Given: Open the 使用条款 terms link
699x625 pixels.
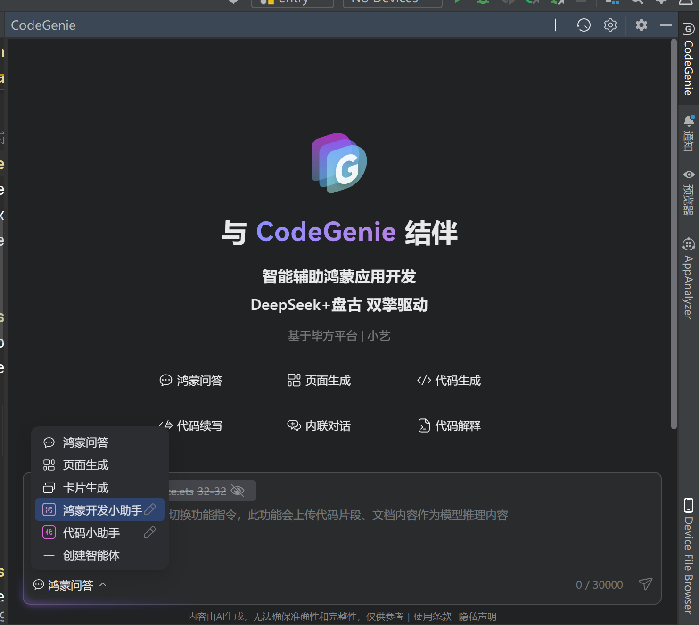Looking at the screenshot, I should click(432, 617).
